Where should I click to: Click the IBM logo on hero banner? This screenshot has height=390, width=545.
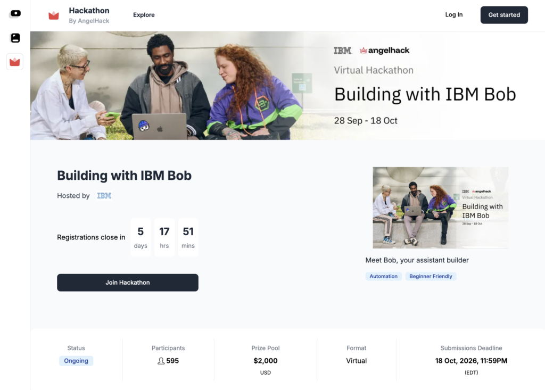tap(343, 51)
